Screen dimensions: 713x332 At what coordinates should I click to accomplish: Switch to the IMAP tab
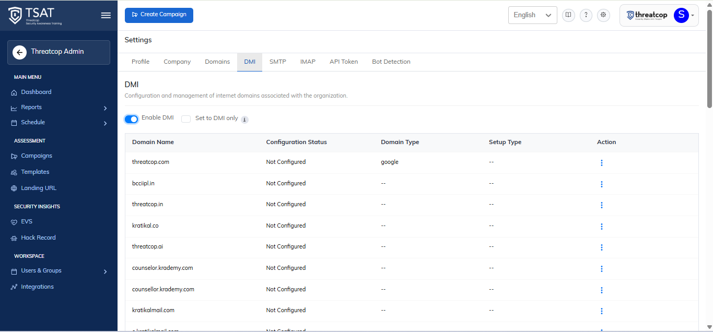tap(308, 62)
